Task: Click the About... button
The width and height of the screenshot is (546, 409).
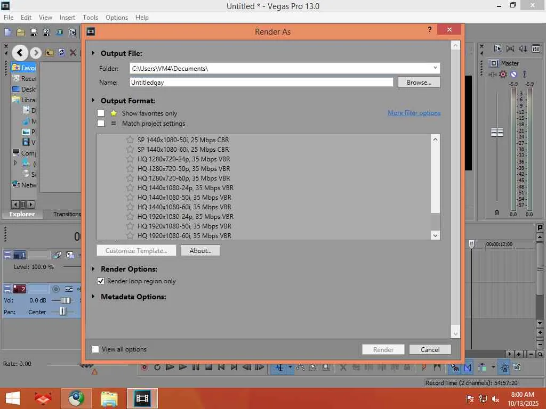Action: point(200,250)
